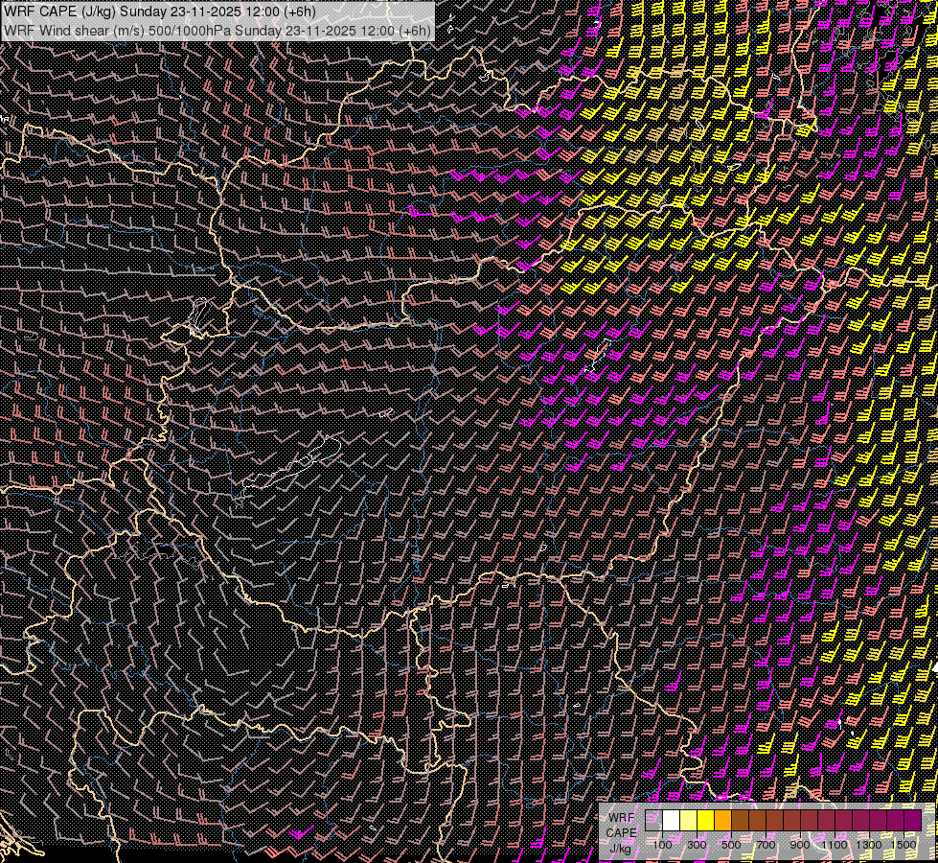Image resolution: width=938 pixels, height=863 pixels.
Task: Click the 700 legend scale value
Action: coord(766,845)
